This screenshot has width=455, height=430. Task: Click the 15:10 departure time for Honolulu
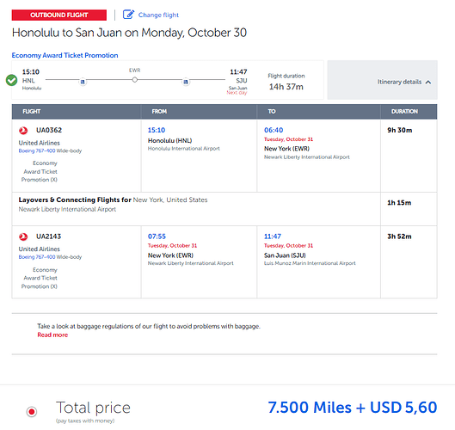157,130
